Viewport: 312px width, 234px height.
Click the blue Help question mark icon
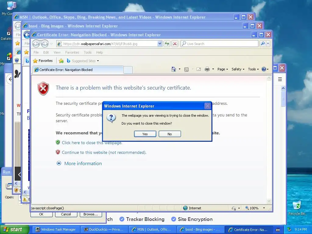click(x=264, y=69)
